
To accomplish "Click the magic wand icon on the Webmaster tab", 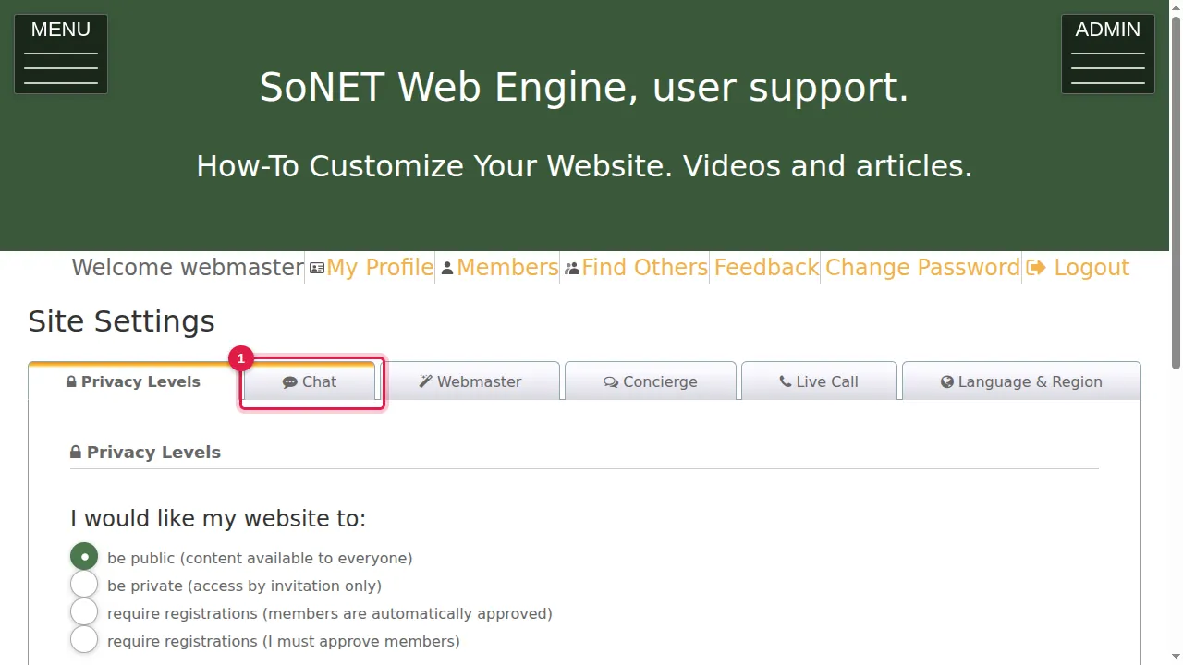I will (x=425, y=381).
